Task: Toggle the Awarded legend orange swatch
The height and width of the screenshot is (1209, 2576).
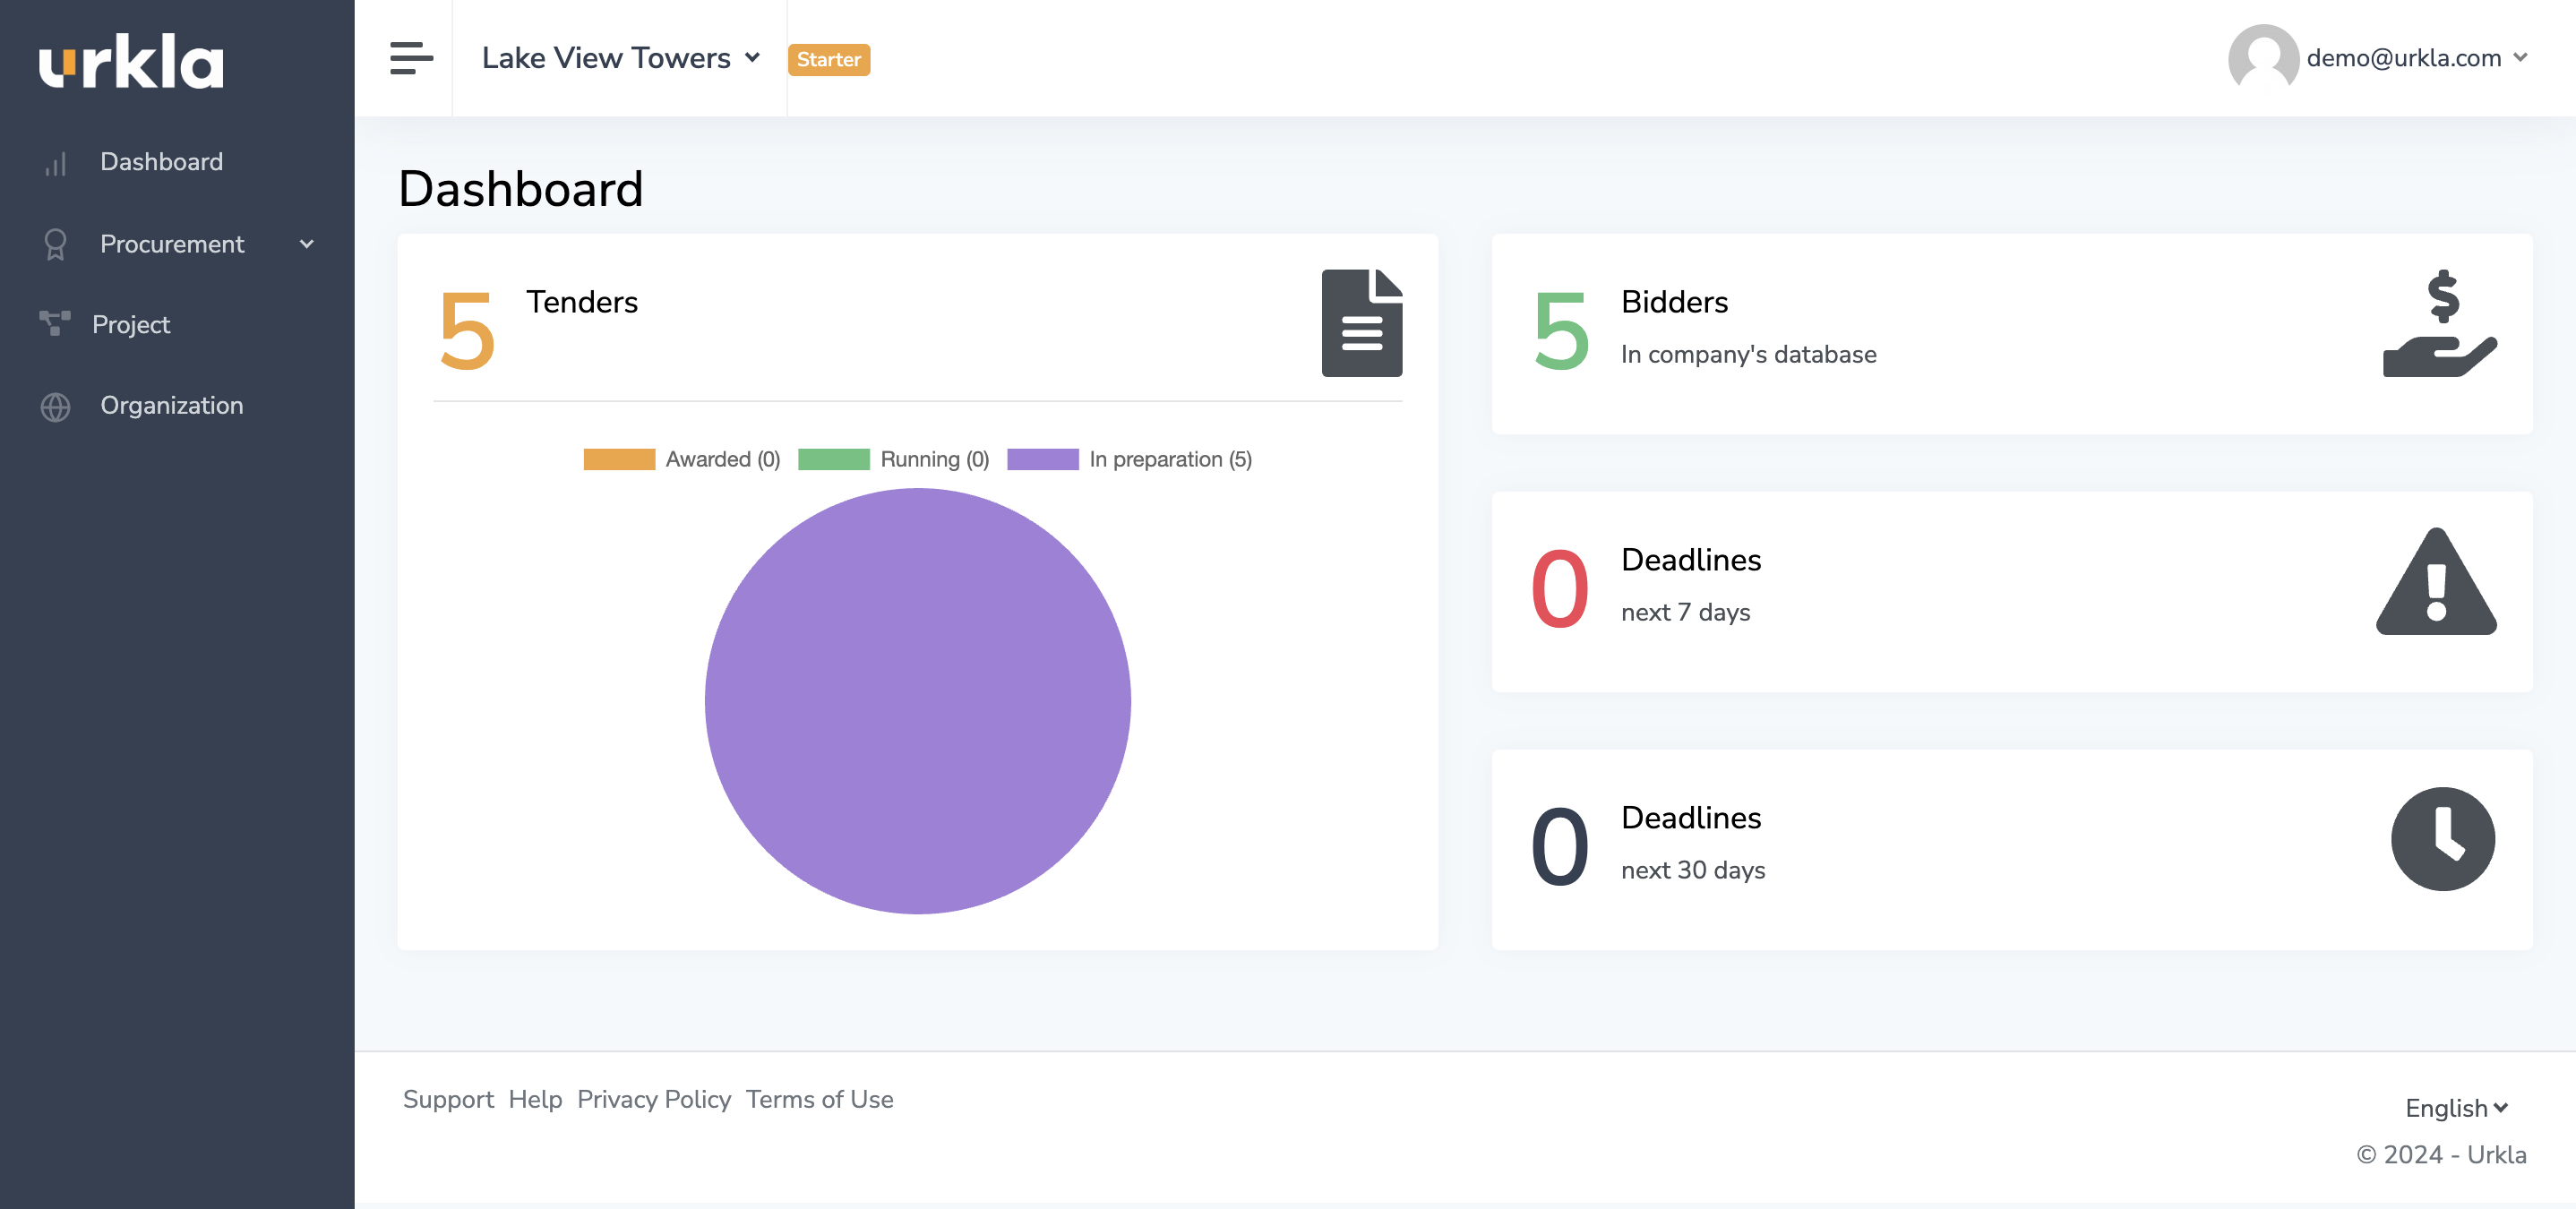Action: pos(619,459)
